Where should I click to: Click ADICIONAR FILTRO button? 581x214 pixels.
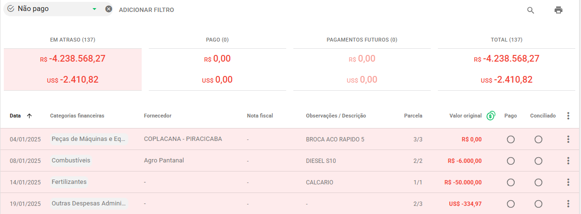coord(146,10)
